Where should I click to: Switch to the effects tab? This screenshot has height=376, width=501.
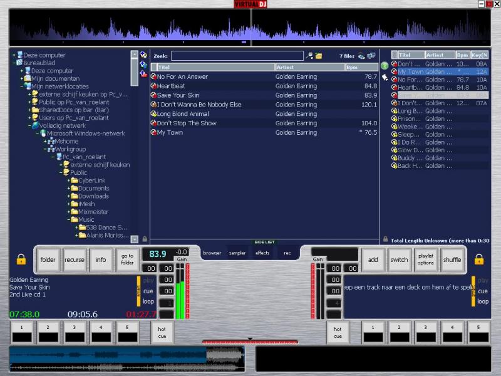[x=262, y=253]
